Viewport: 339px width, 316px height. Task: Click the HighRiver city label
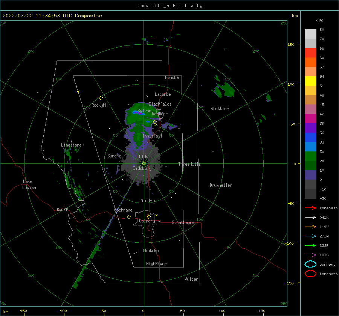(x=156, y=264)
